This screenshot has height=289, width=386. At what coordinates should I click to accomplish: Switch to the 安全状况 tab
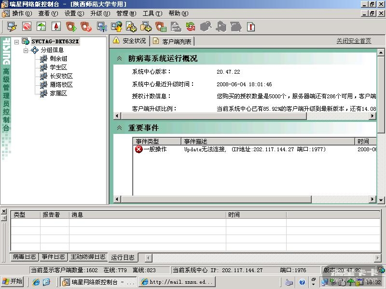coord(129,41)
